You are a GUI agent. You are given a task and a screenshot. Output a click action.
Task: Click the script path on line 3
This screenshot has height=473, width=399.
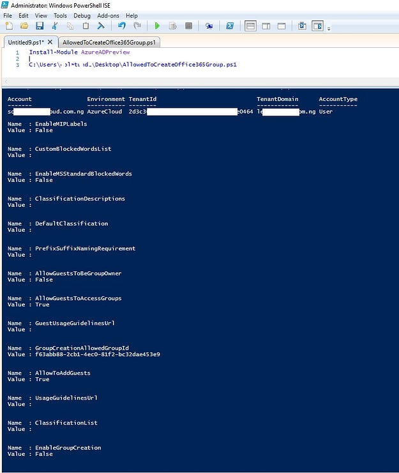click(133, 64)
